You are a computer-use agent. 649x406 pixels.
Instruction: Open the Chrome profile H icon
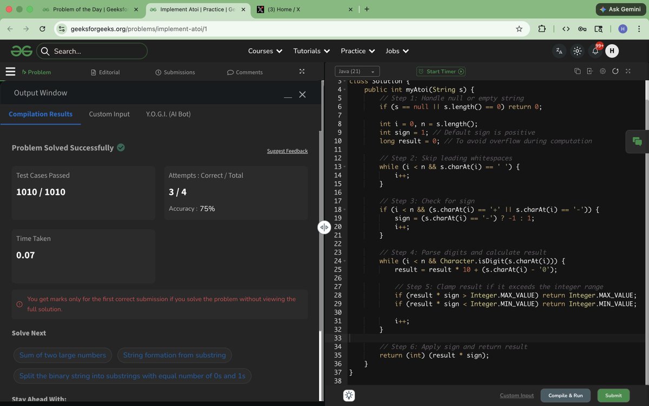[623, 29]
